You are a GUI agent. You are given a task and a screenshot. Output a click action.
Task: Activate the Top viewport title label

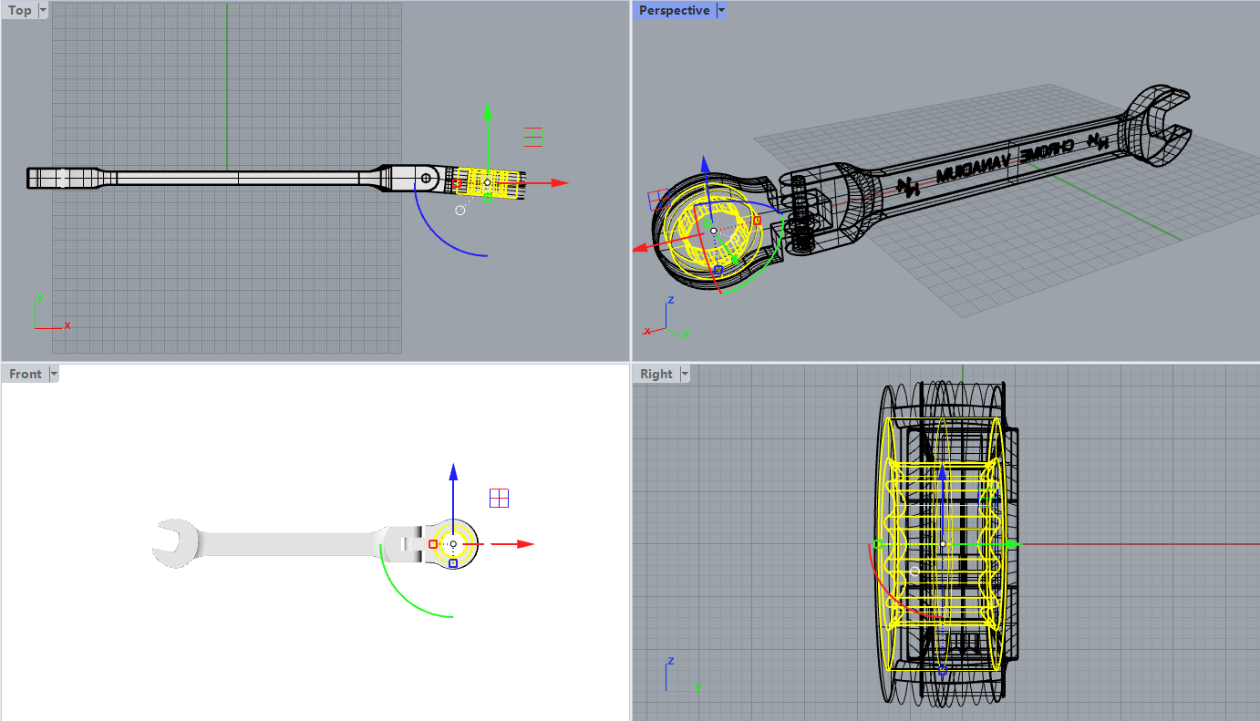pyautogui.click(x=19, y=11)
